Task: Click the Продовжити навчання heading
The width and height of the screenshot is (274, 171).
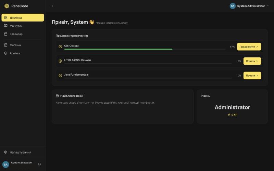Action: pos(72,36)
